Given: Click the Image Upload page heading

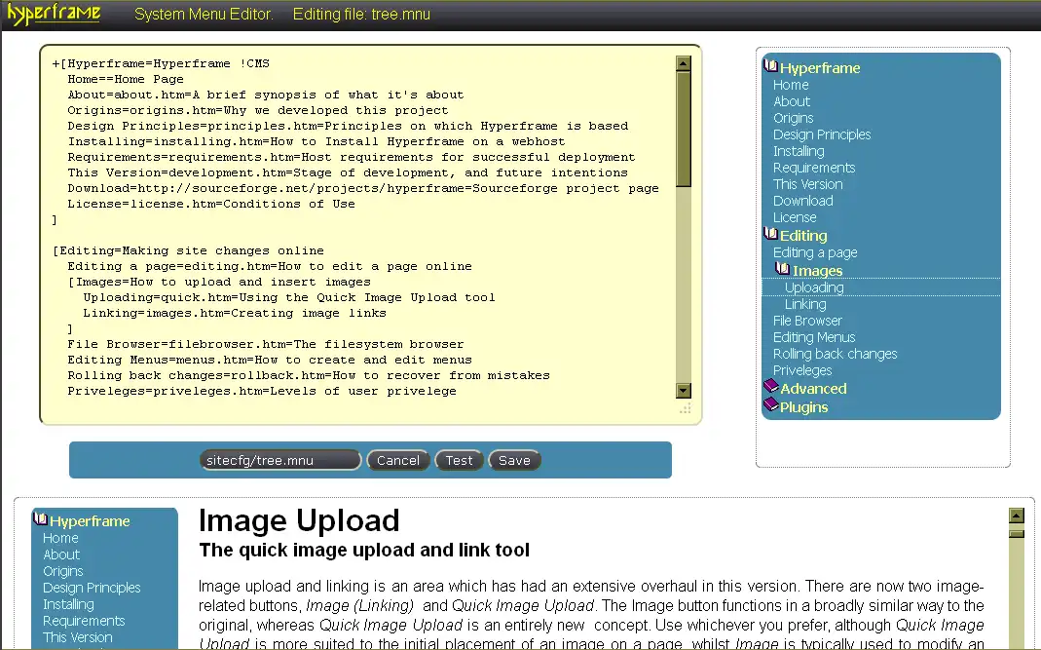Looking at the screenshot, I should tap(299, 520).
